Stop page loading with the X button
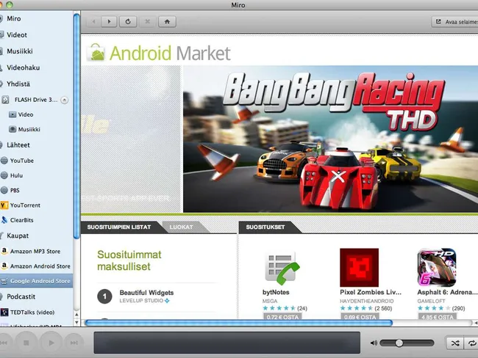This screenshot has width=478, height=358. click(x=147, y=21)
